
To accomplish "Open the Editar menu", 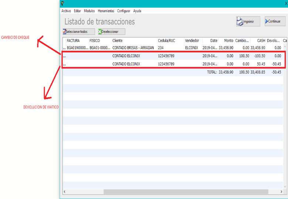I will 77,11.
